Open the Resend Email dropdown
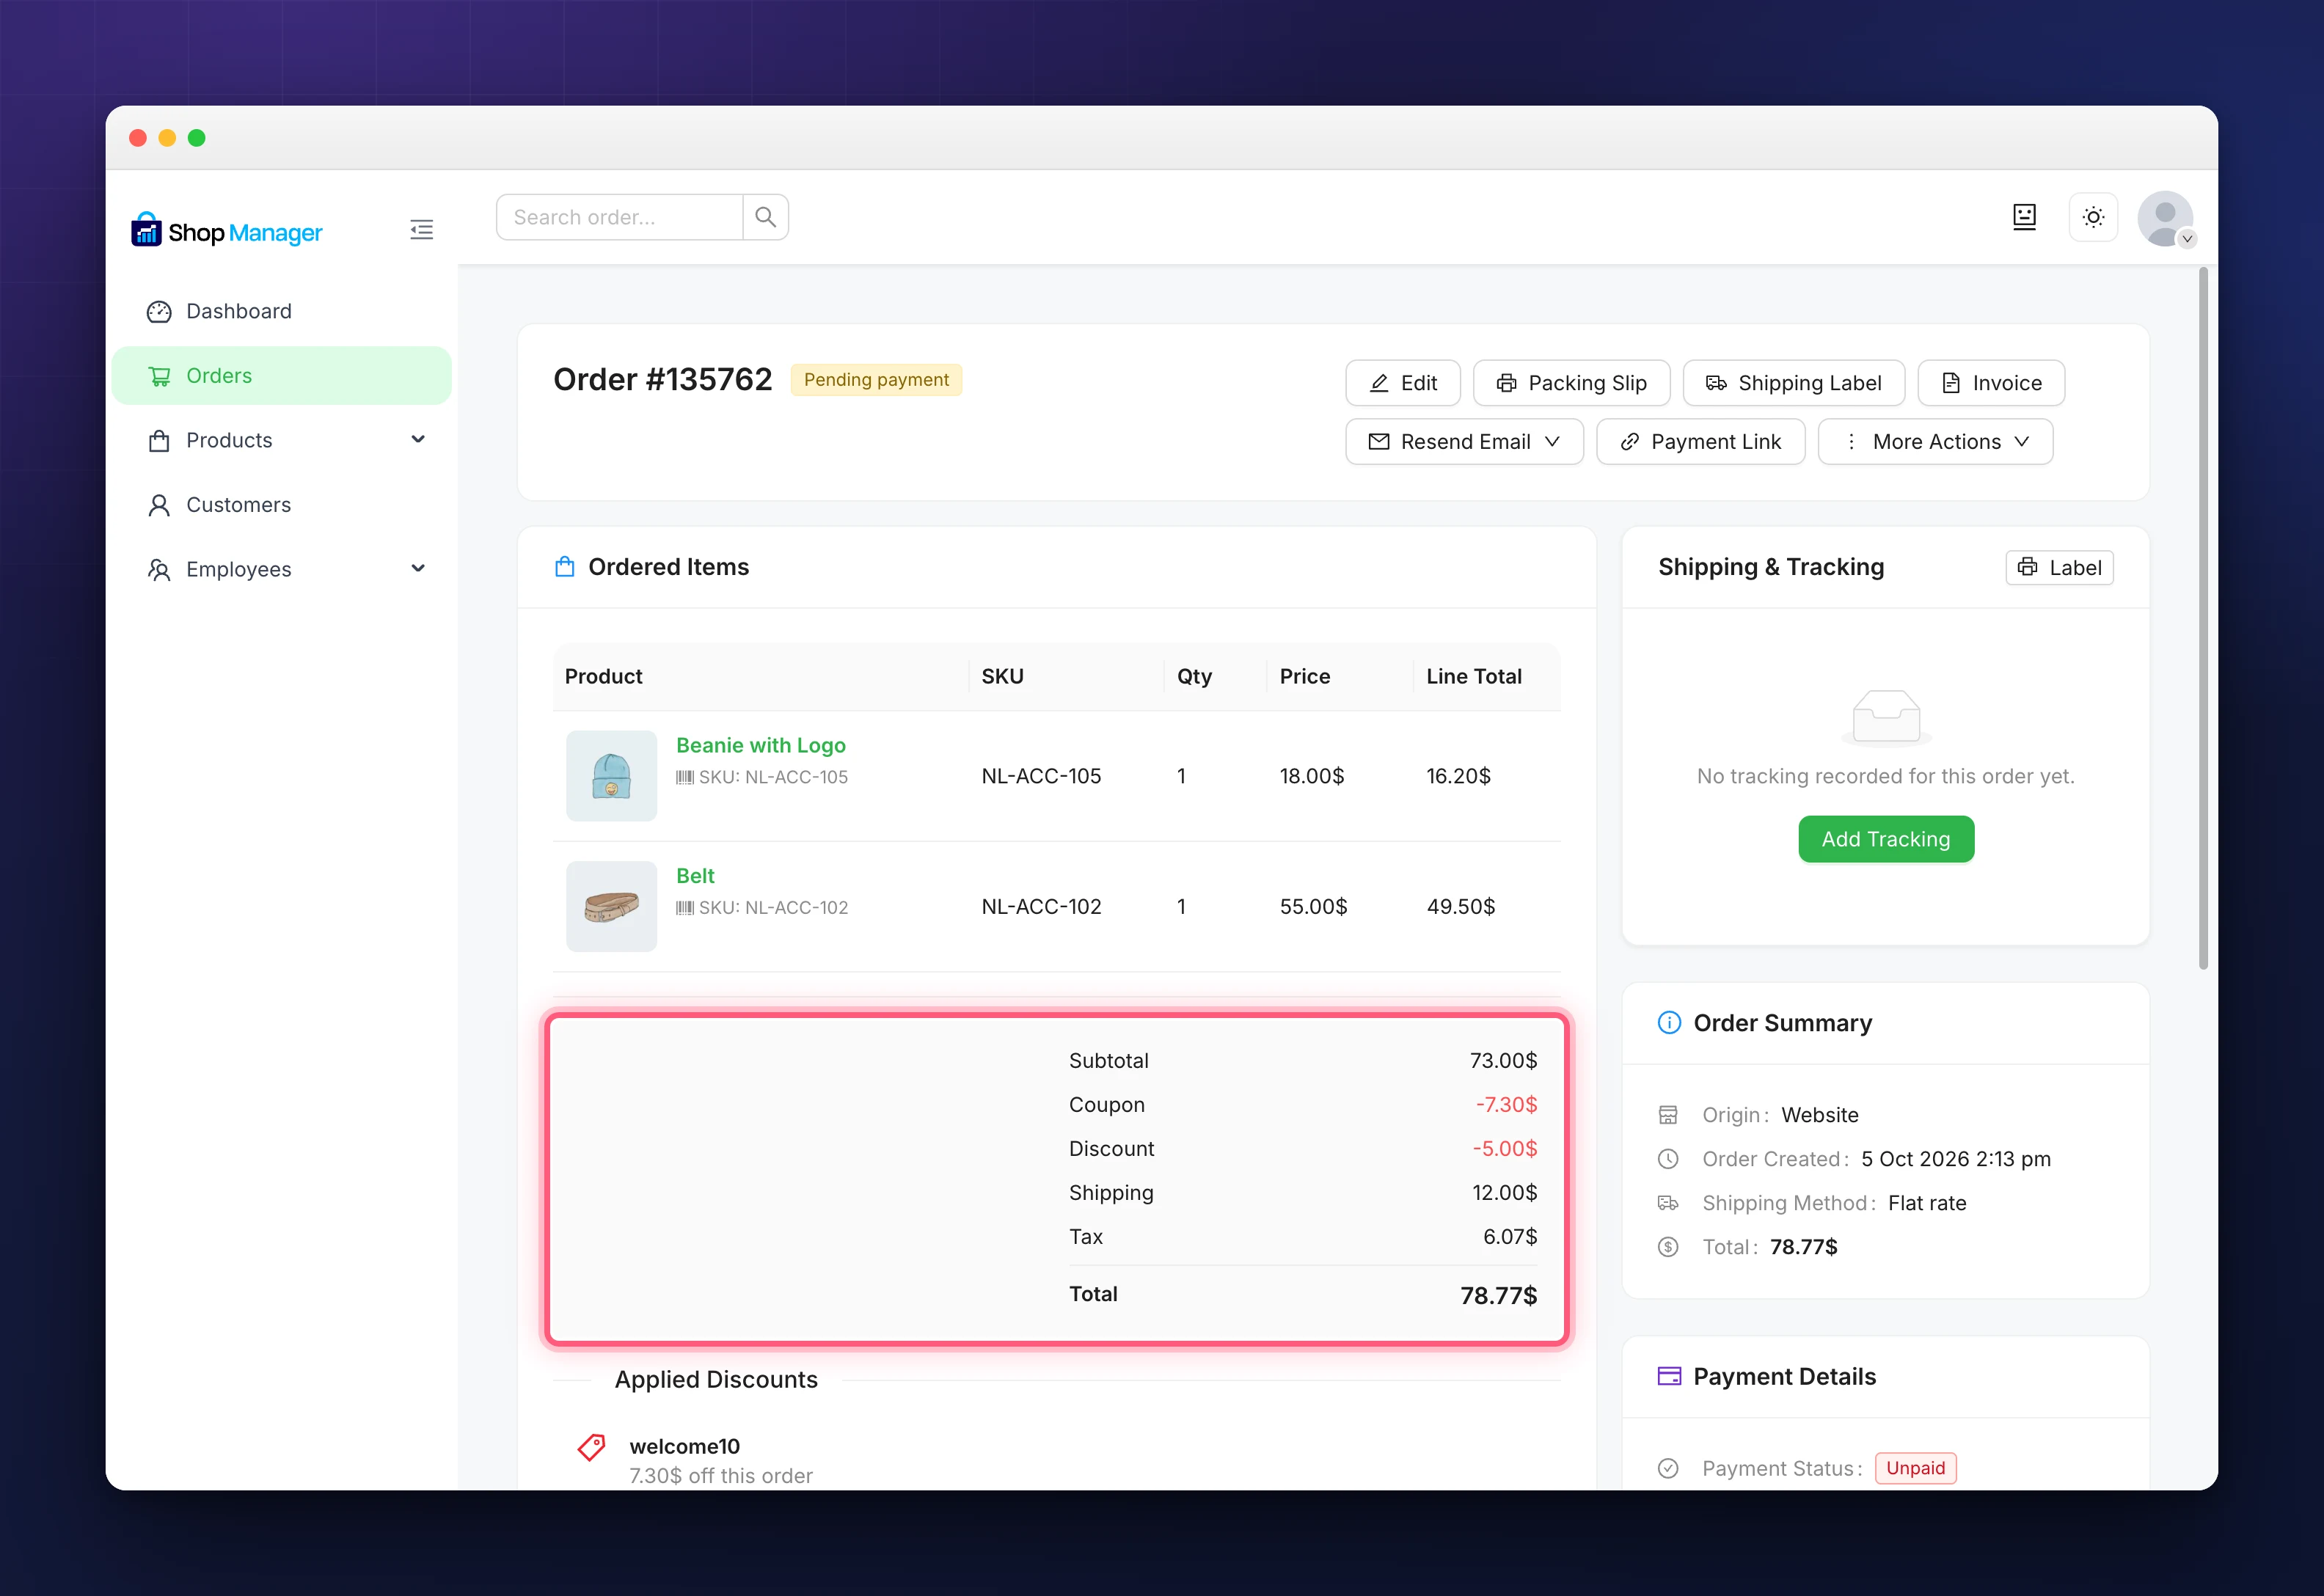This screenshot has width=2324, height=1596. [x=1464, y=442]
